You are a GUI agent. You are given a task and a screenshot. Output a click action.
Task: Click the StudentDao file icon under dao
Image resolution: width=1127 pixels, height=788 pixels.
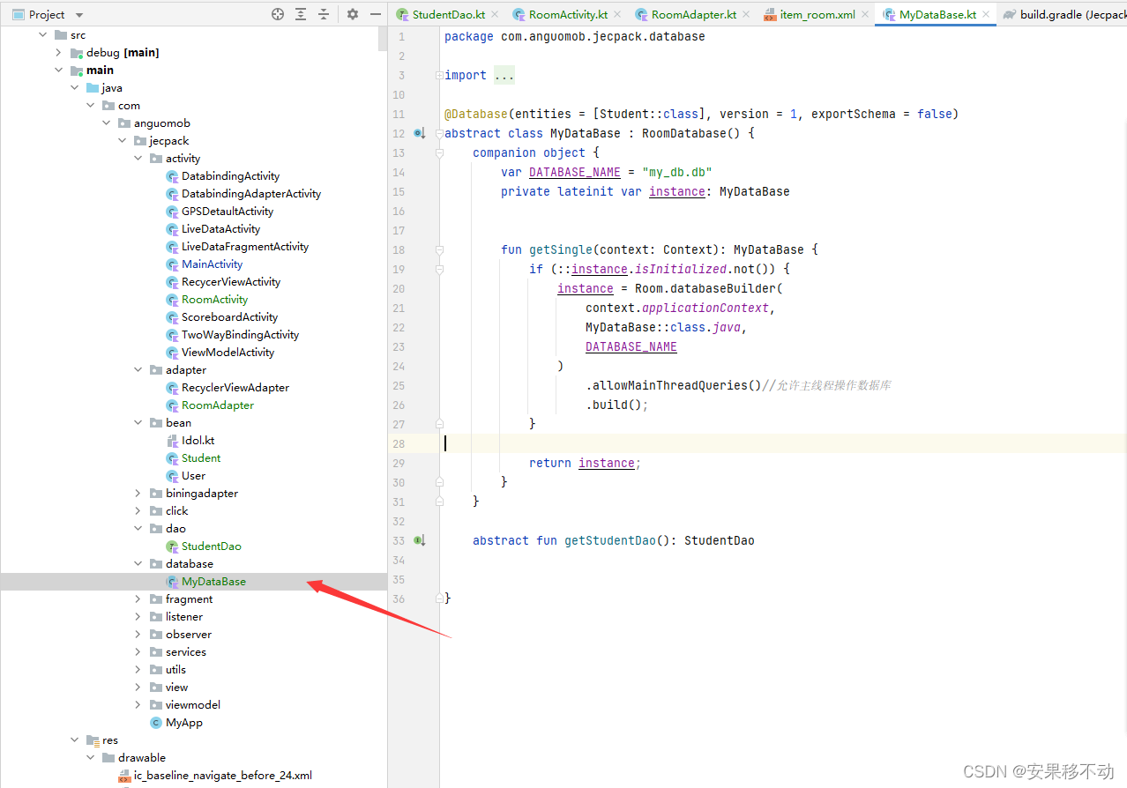click(x=172, y=546)
